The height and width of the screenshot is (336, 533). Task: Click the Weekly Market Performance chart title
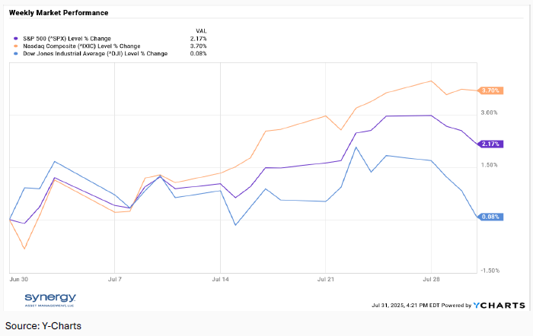pyautogui.click(x=59, y=13)
